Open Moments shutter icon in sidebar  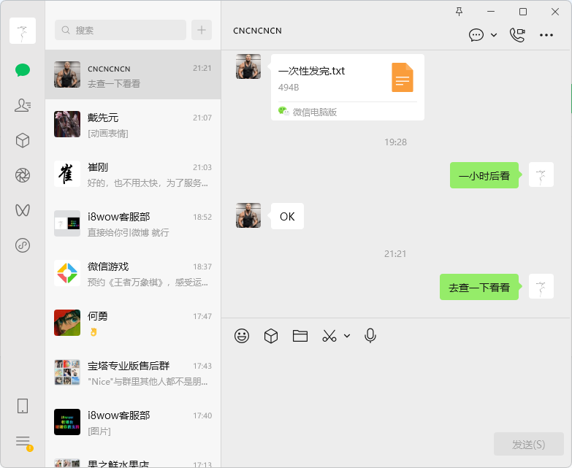click(23, 175)
